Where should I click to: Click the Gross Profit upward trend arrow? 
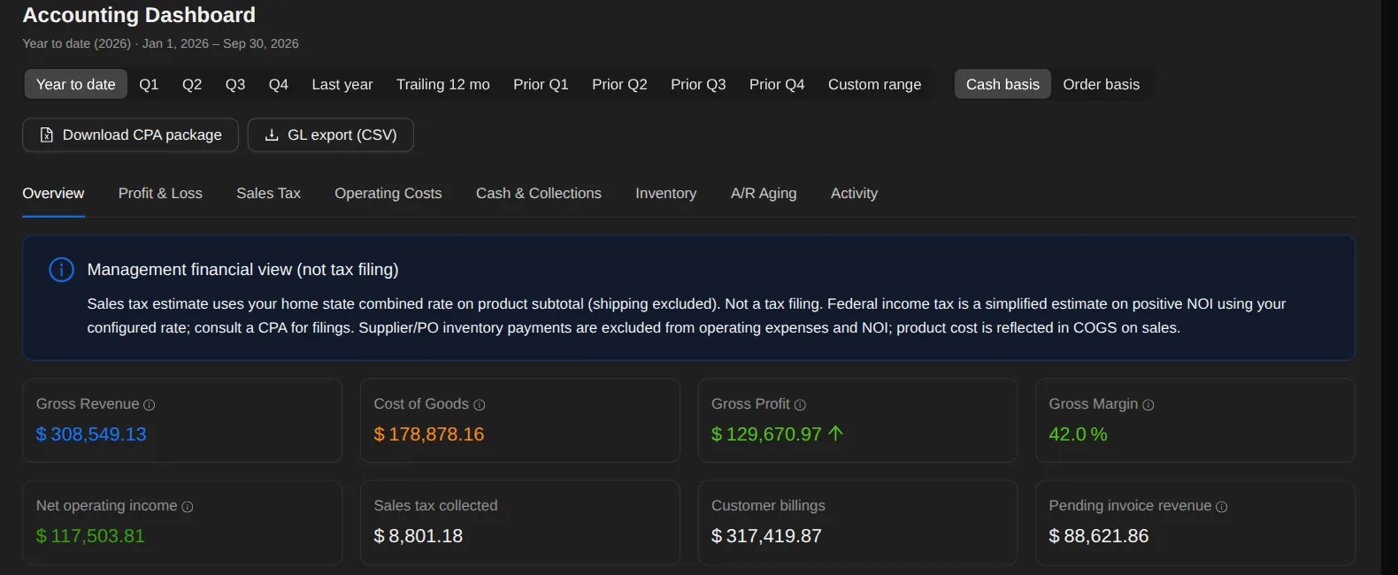coord(836,433)
